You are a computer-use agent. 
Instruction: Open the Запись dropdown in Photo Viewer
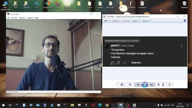136,21
